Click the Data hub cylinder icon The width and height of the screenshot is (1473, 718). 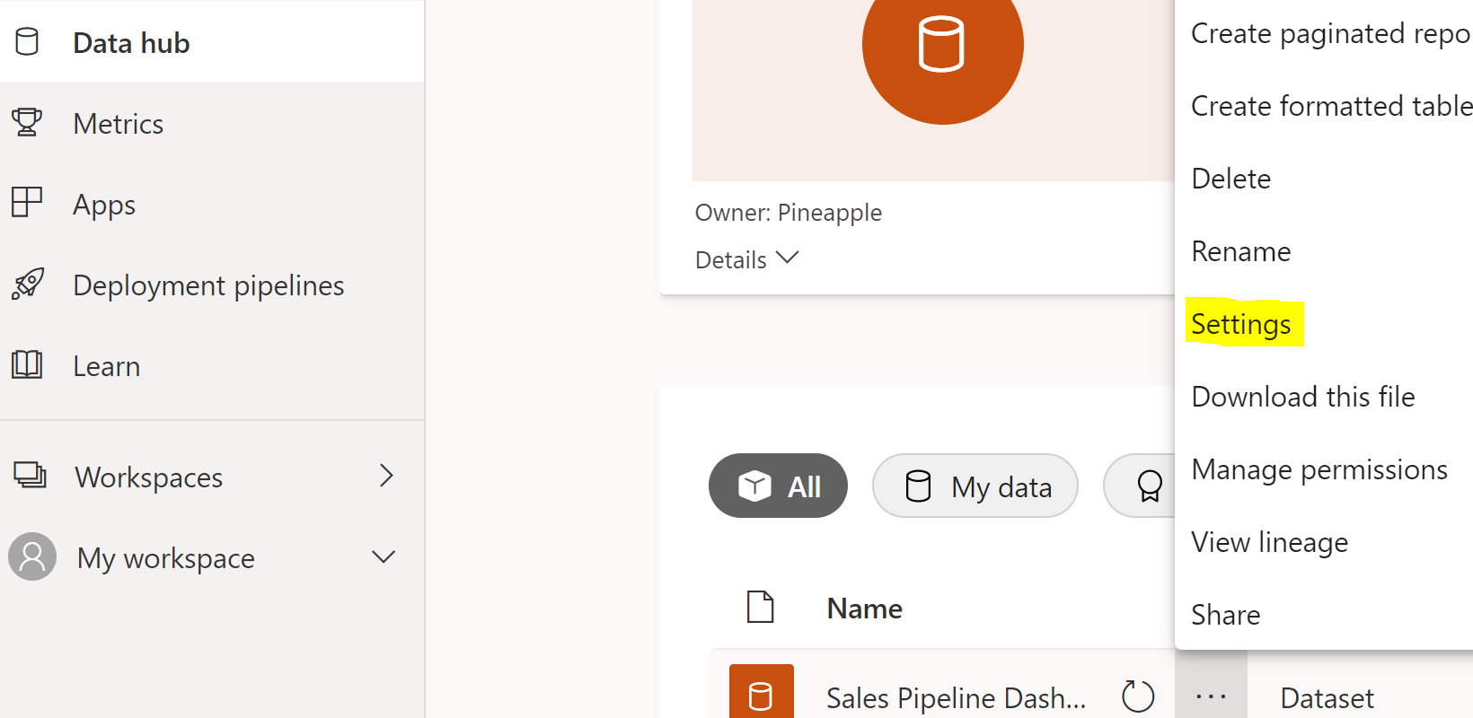point(27,41)
